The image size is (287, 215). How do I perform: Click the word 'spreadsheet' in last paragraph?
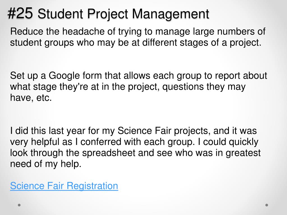109,153
